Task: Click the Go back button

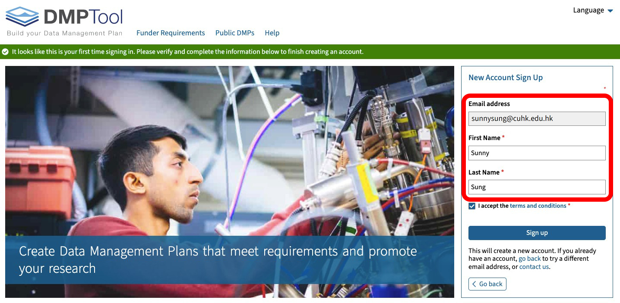Action: 487,284
